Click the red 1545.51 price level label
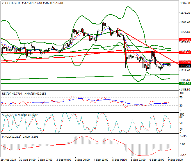Viewport: 192px width, 163px height. pyautogui.click(x=185, y=40)
